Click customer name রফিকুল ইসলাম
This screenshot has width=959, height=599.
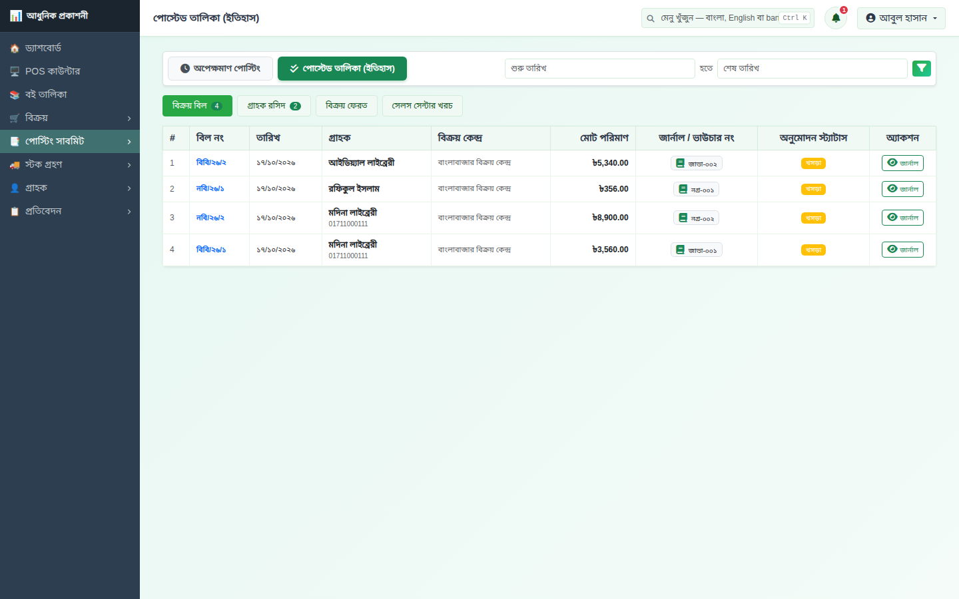tap(354, 188)
